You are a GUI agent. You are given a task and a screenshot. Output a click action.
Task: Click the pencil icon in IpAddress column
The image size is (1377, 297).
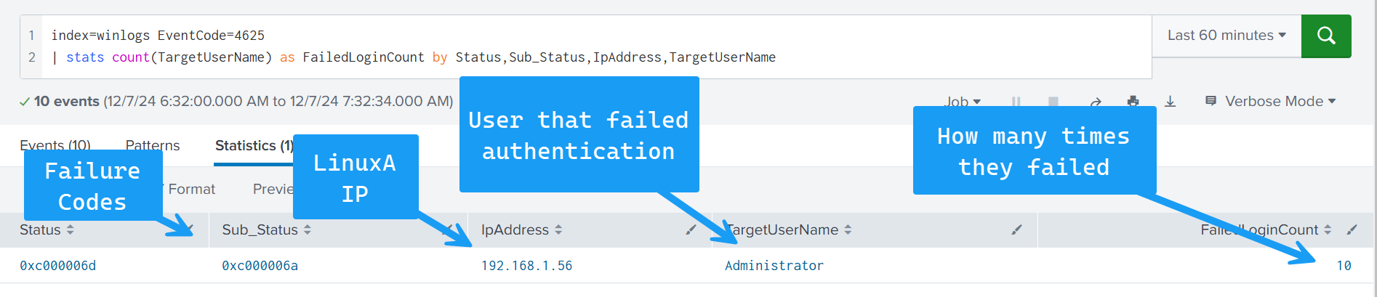[x=691, y=229]
